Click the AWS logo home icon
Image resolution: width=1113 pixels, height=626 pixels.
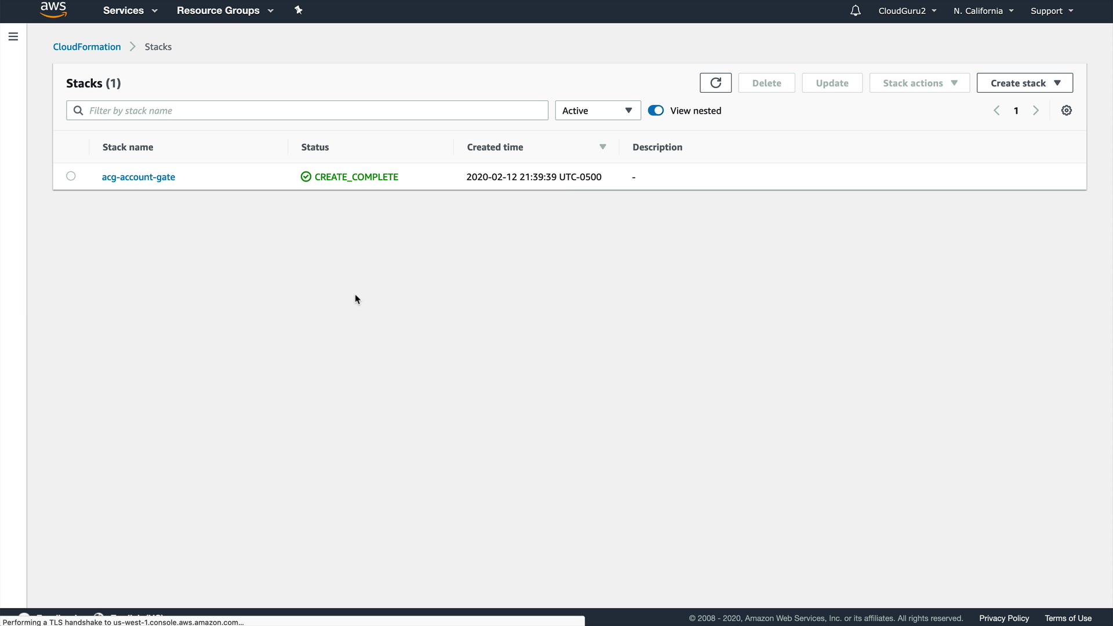click(53, 10)
